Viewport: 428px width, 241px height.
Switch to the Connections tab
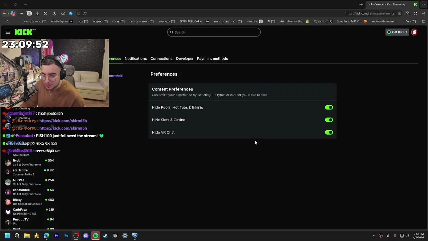pos(162,59)
